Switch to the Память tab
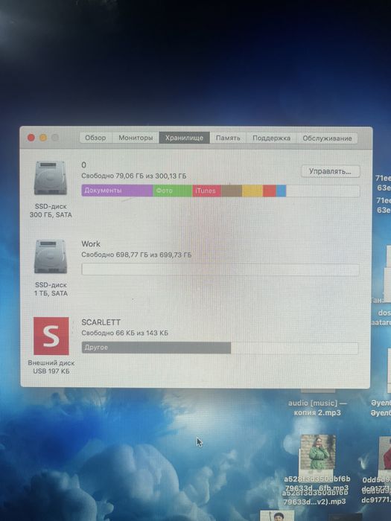Viewport: 391px width, 521px height. [228, 138]
